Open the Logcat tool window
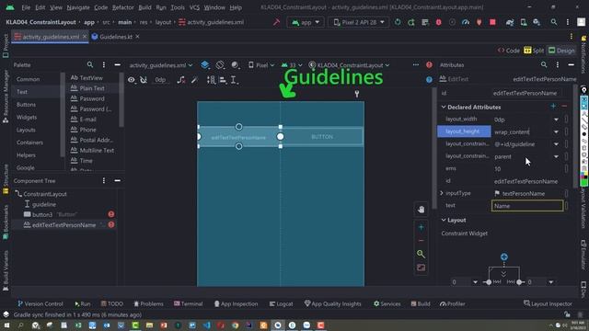The image size is (589, 331). click(x=281, y=304)
